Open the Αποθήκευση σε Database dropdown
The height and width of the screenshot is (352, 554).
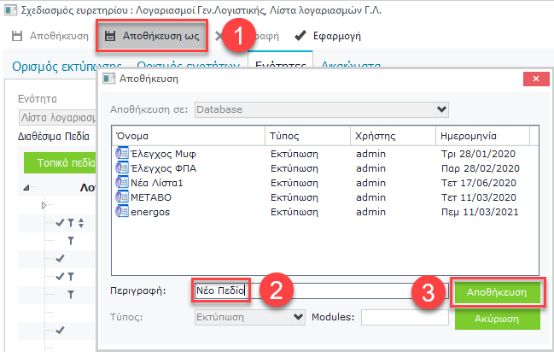tap(440, 109)
